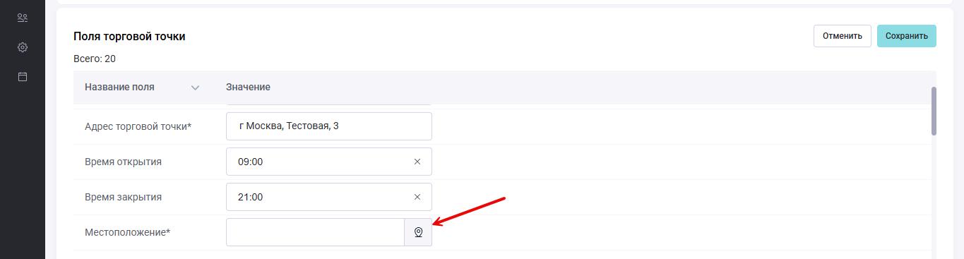Viewport: 964px width, 259px height.
Task: Click the Название поля column header text
Action: click(x=119, y=87)
